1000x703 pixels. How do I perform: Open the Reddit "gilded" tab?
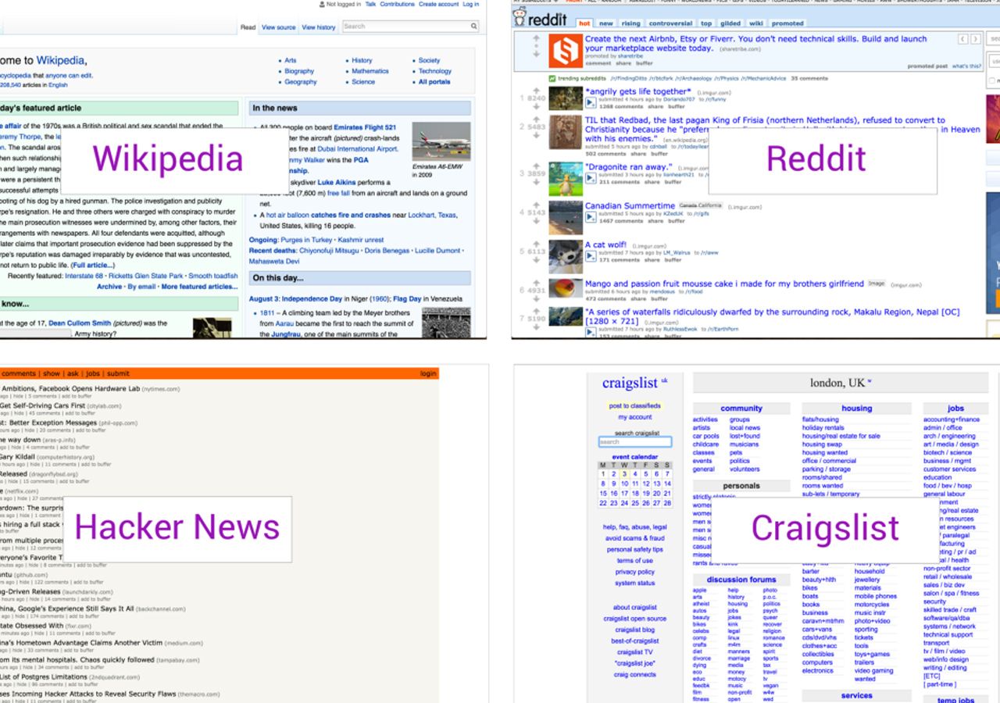(730, 23)
